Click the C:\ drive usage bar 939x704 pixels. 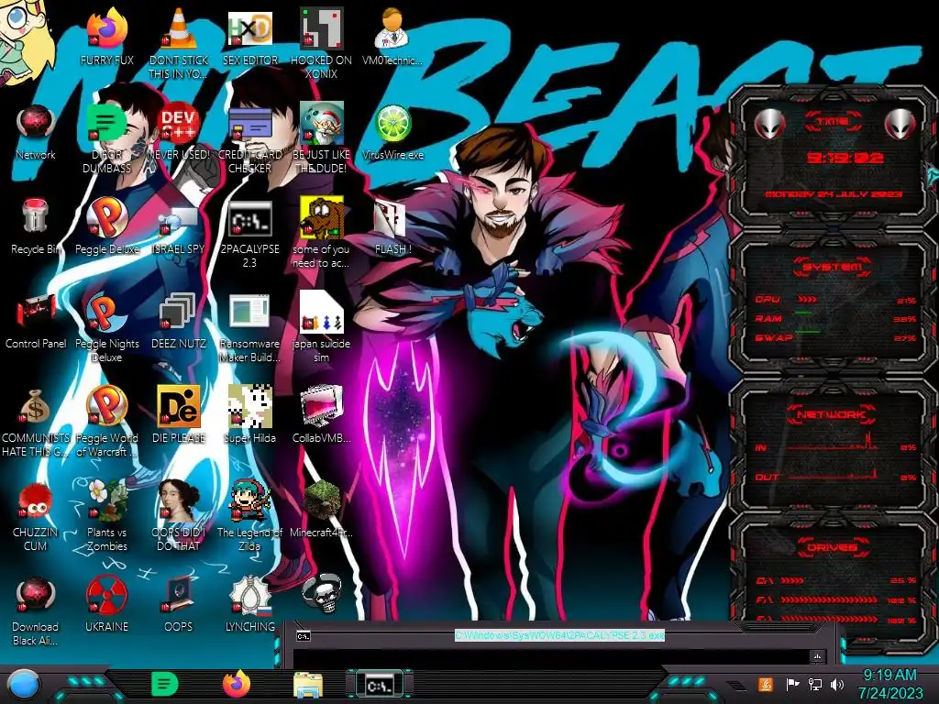coord(836,580)
